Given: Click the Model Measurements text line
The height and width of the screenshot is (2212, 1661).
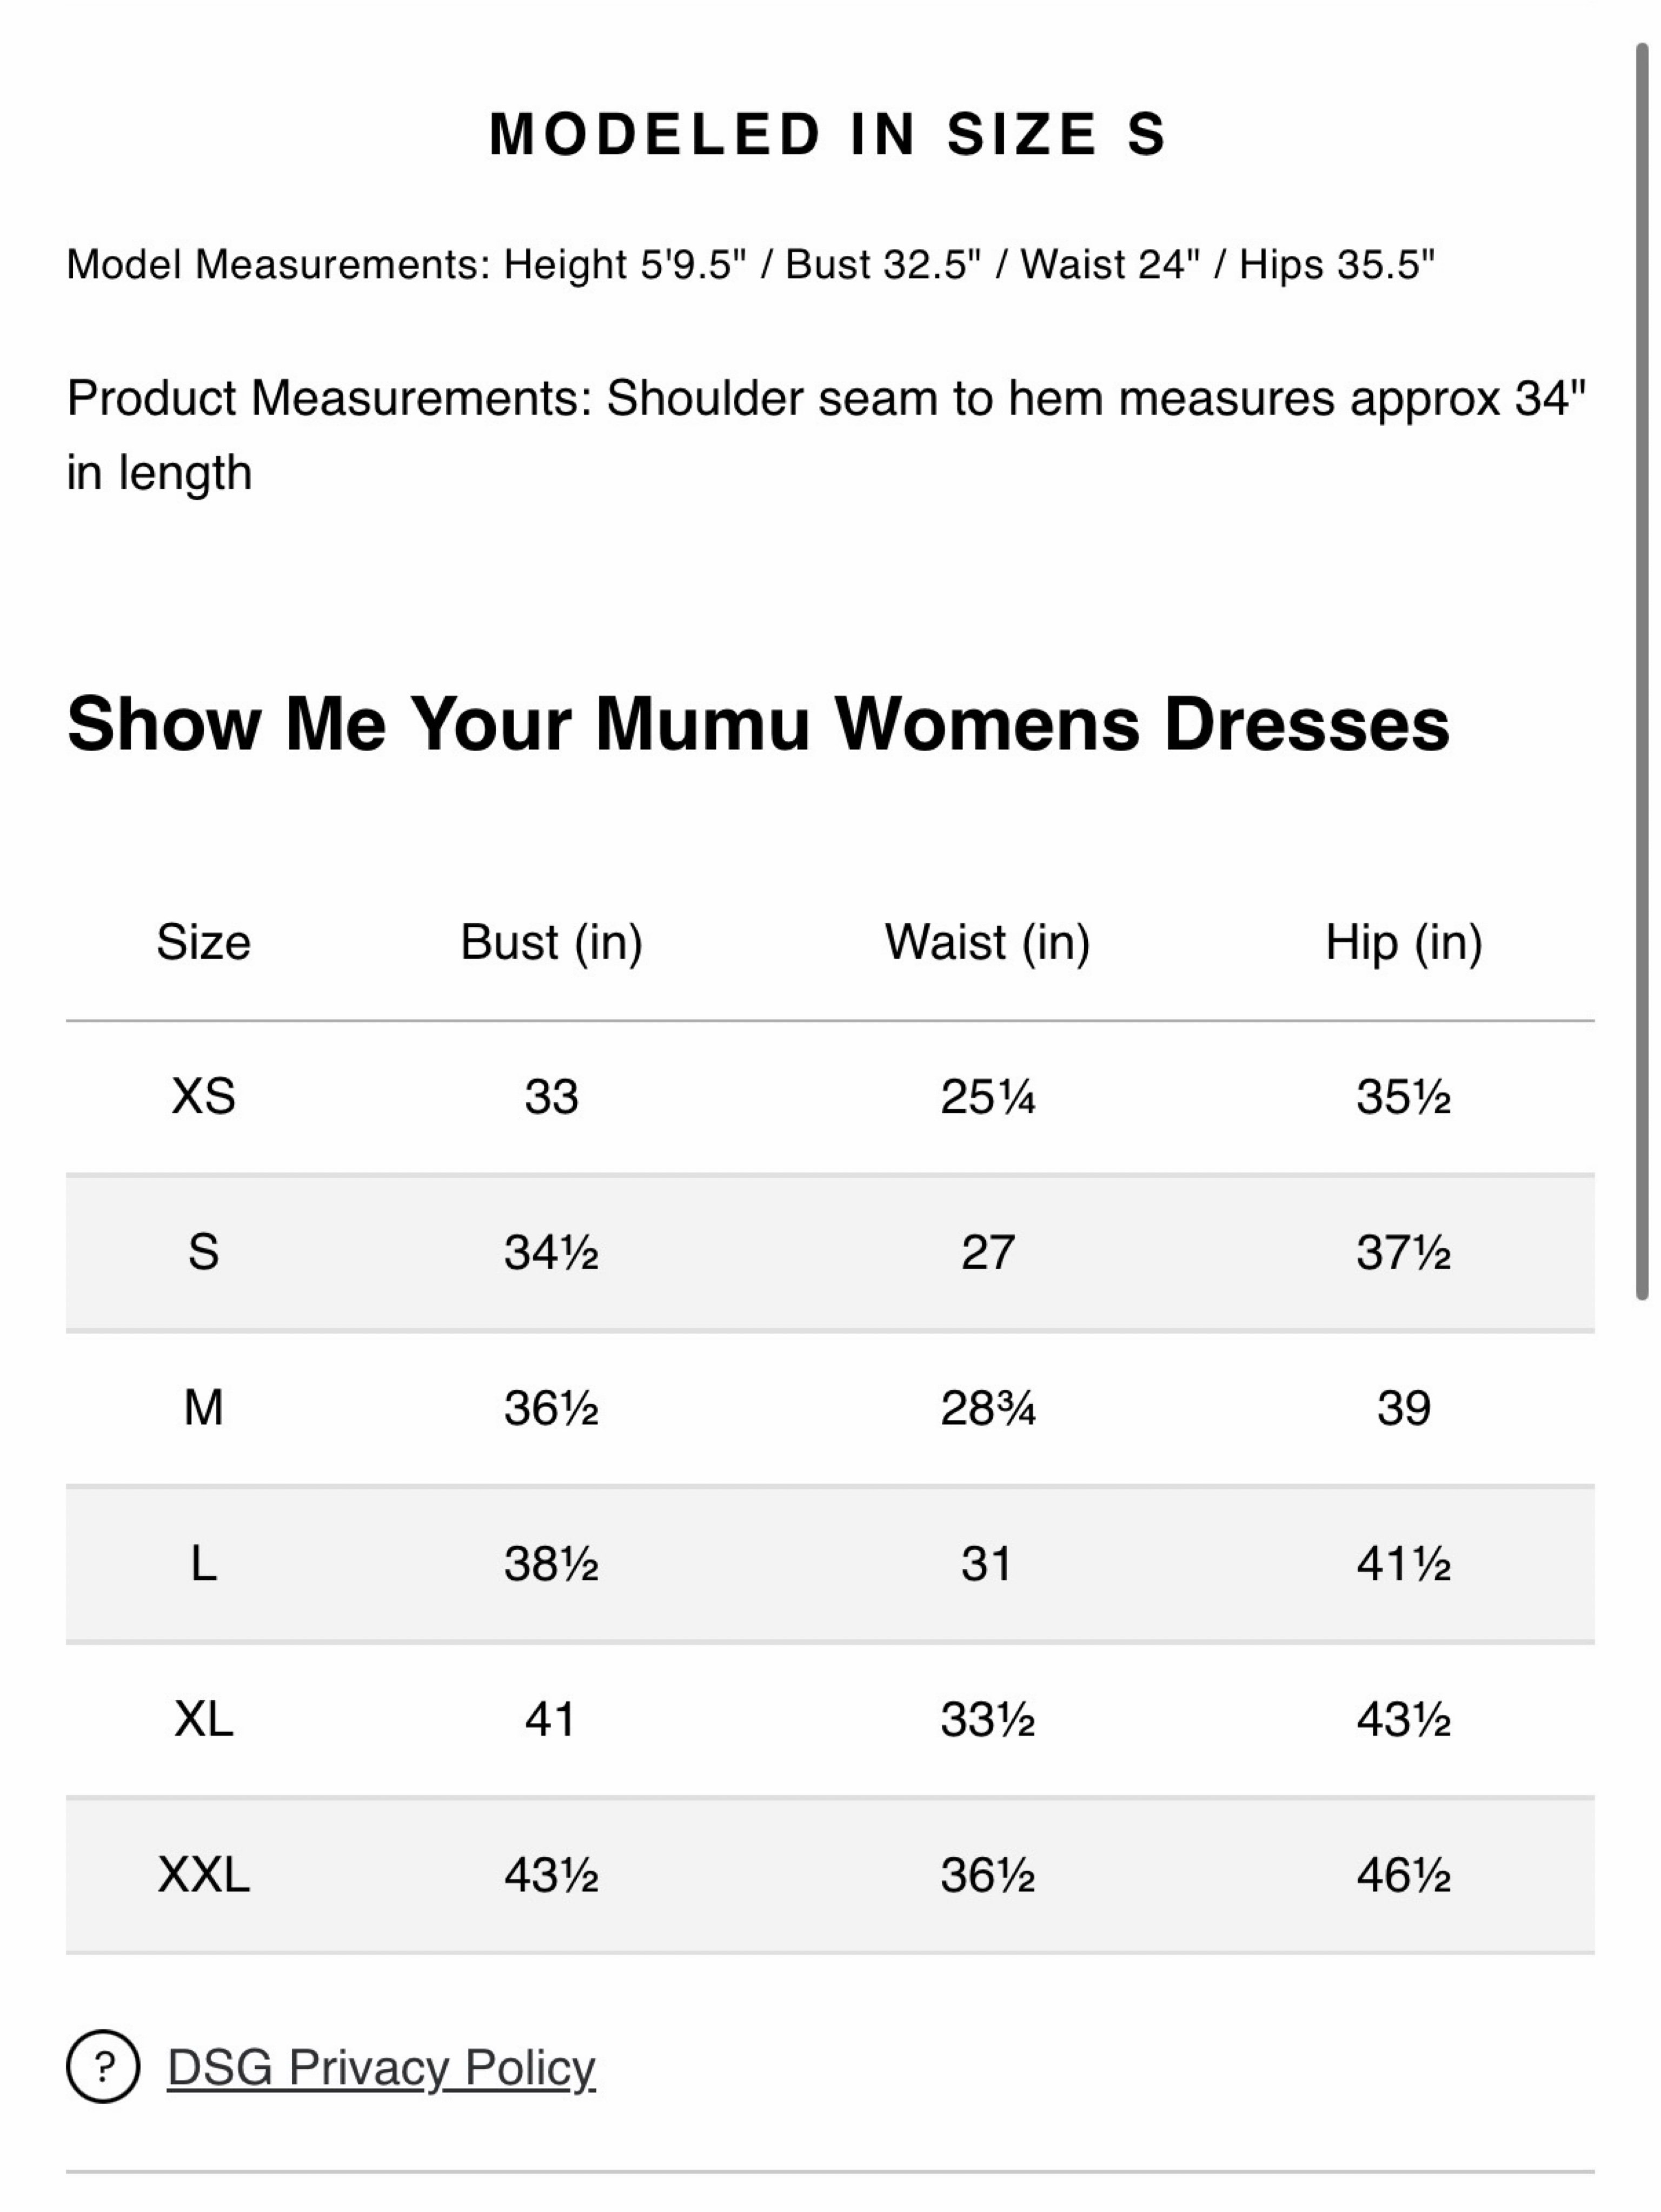Looking at the screenshot, I should pyautogui.click(x=750, y=265).
